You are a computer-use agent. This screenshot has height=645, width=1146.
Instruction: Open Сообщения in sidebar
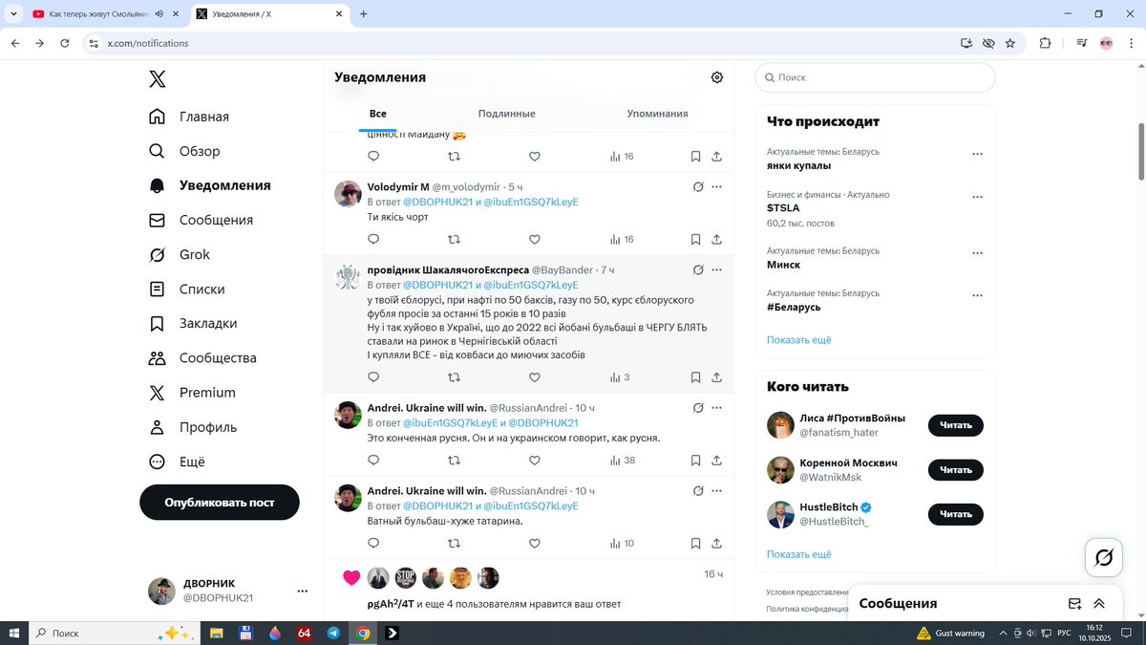point(202,220)
